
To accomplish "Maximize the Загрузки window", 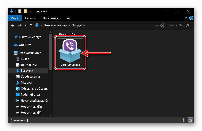I will point(177,11).
